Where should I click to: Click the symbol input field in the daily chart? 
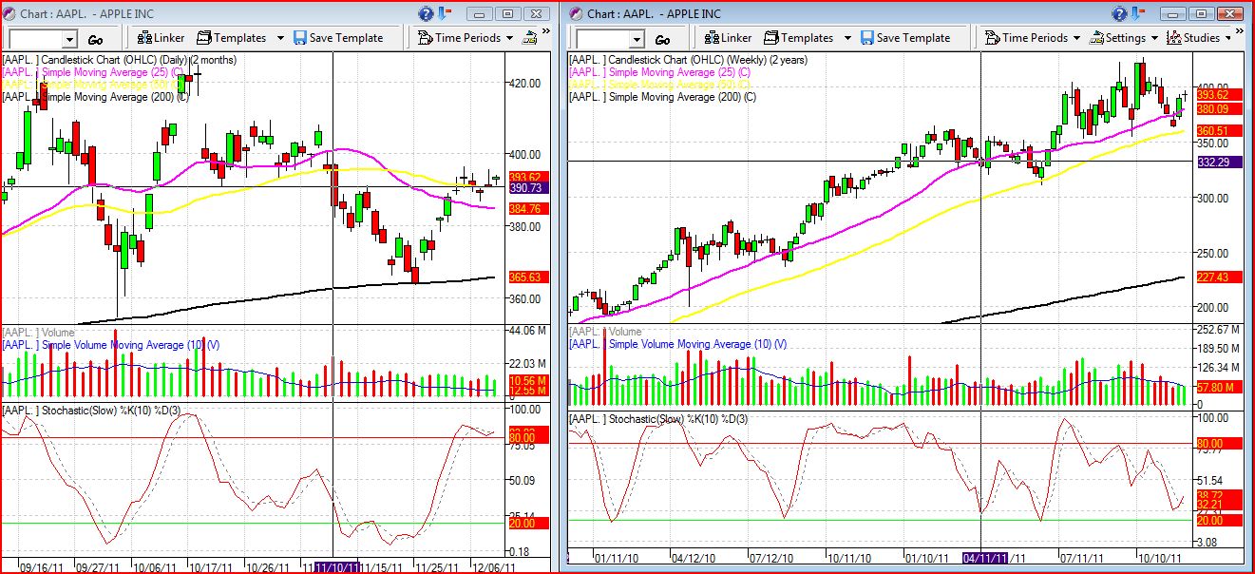pos(35,39)
